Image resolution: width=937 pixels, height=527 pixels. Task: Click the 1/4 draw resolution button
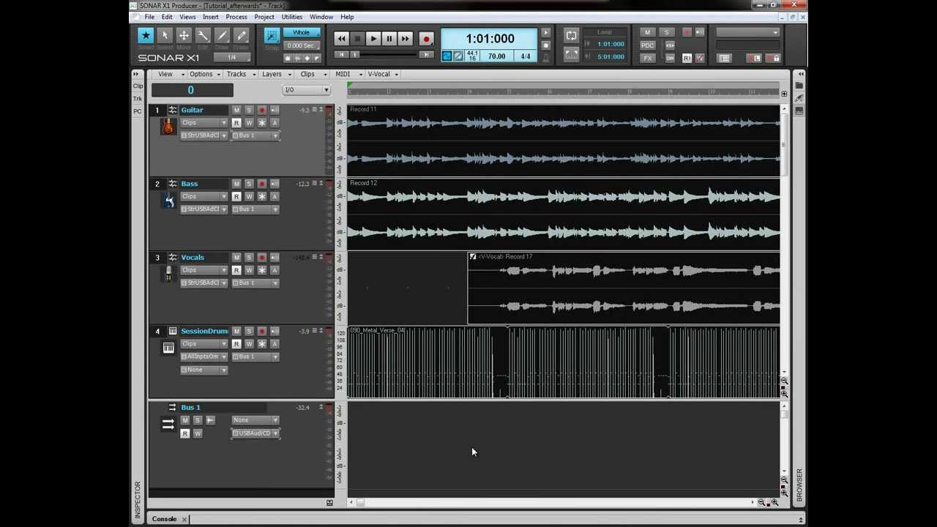pos(231,58)
